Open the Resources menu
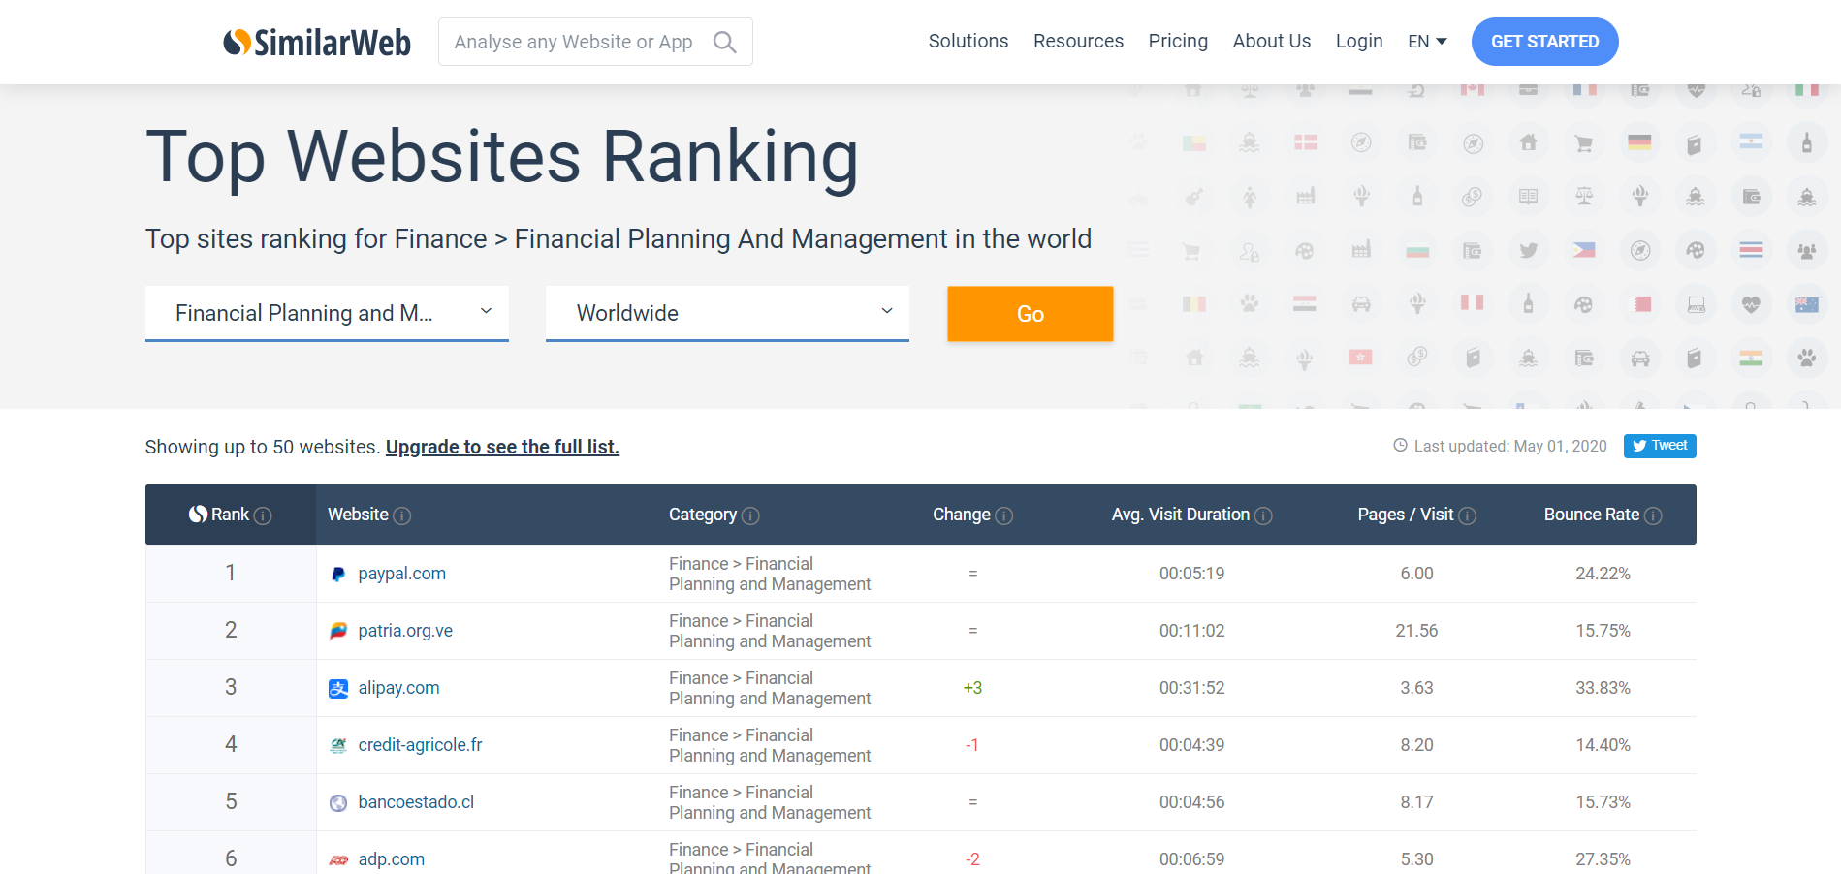 (x=1078, y=41)
